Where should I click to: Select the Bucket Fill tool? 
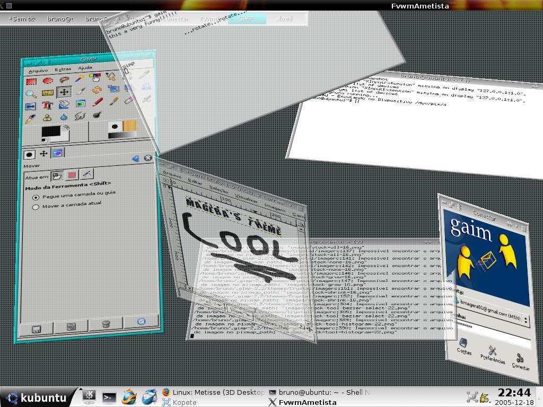(x=64, y=104)
